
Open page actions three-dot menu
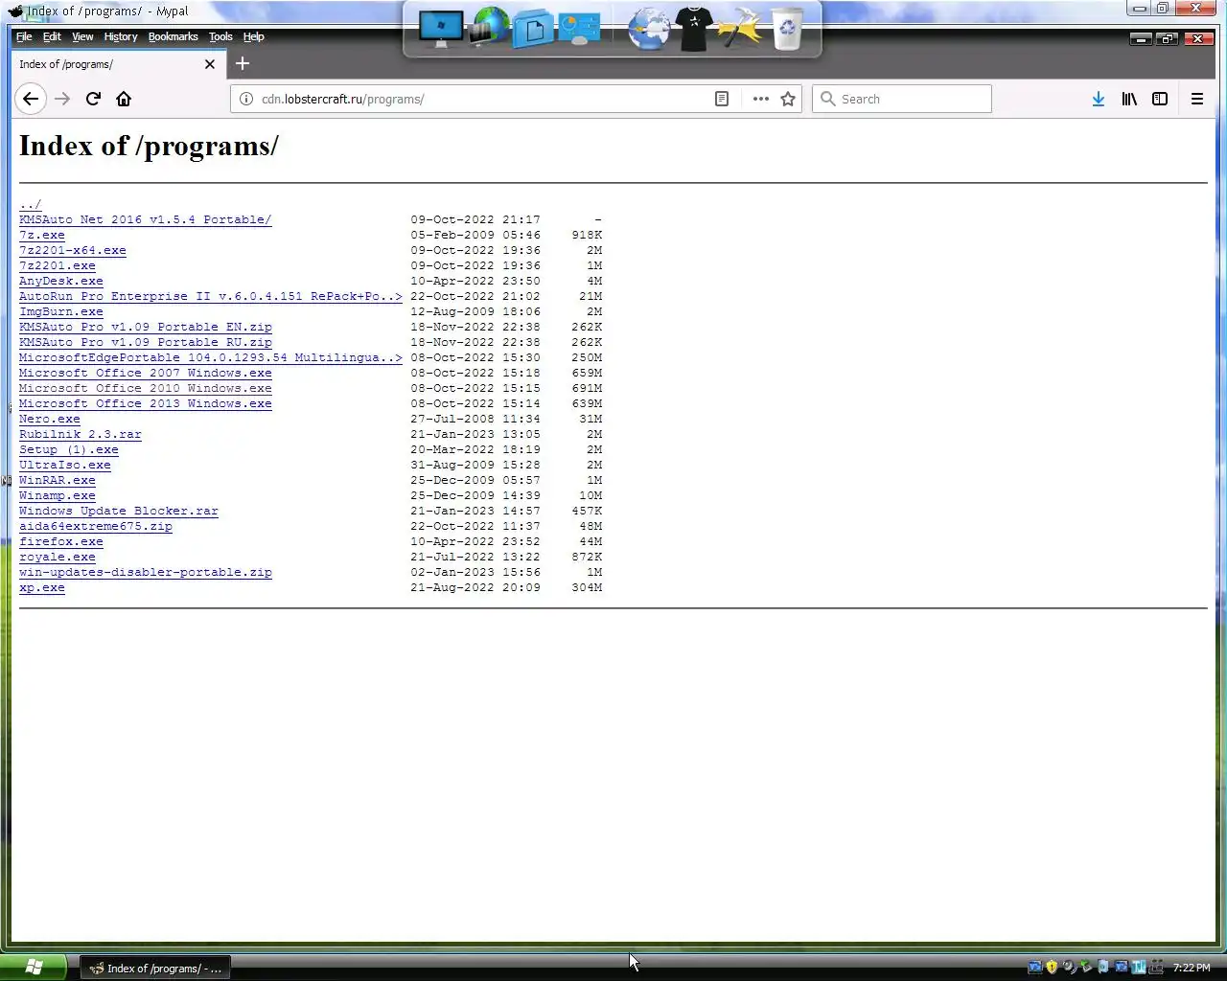coord(760,99)
